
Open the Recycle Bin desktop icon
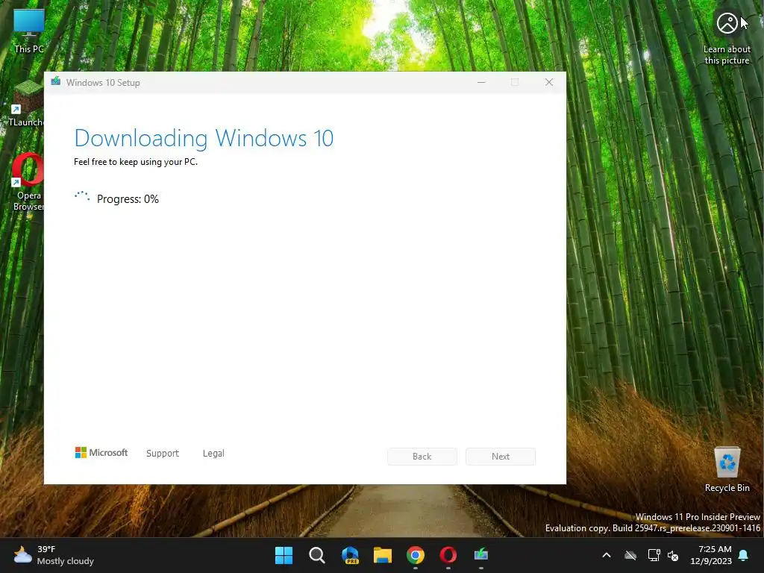click(727, 469)
